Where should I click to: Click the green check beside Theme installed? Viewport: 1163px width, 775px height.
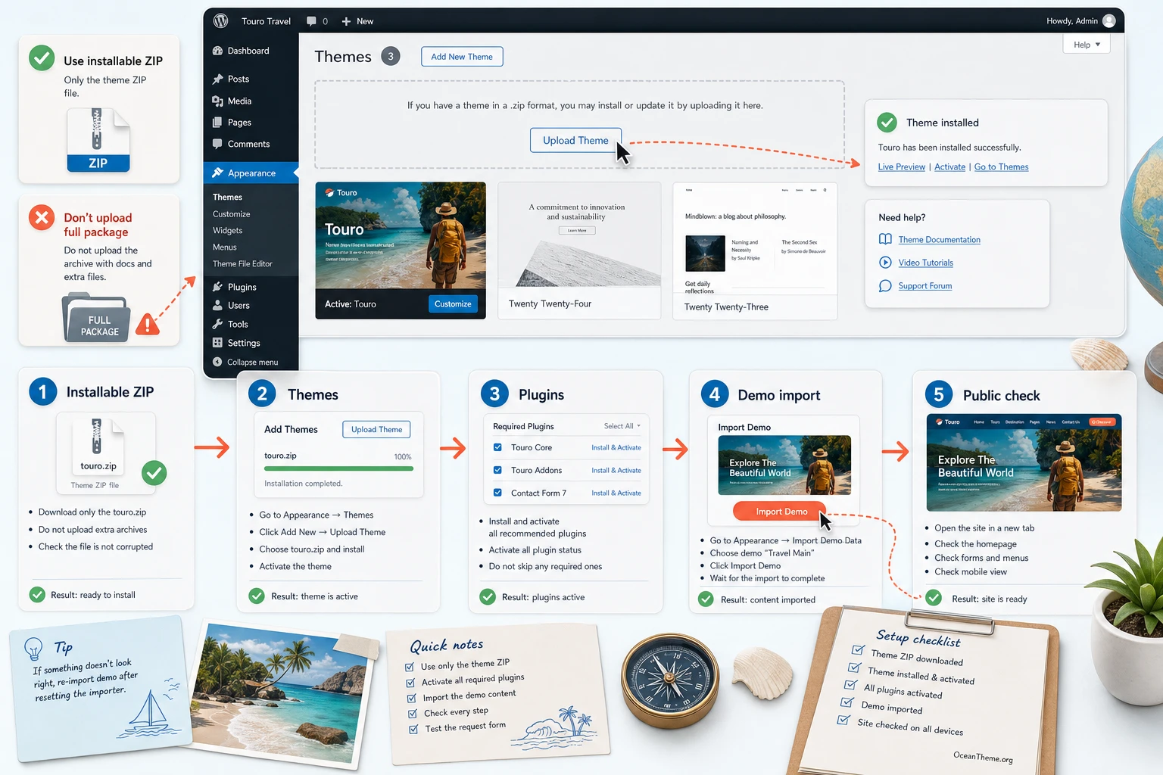[887, 122]
